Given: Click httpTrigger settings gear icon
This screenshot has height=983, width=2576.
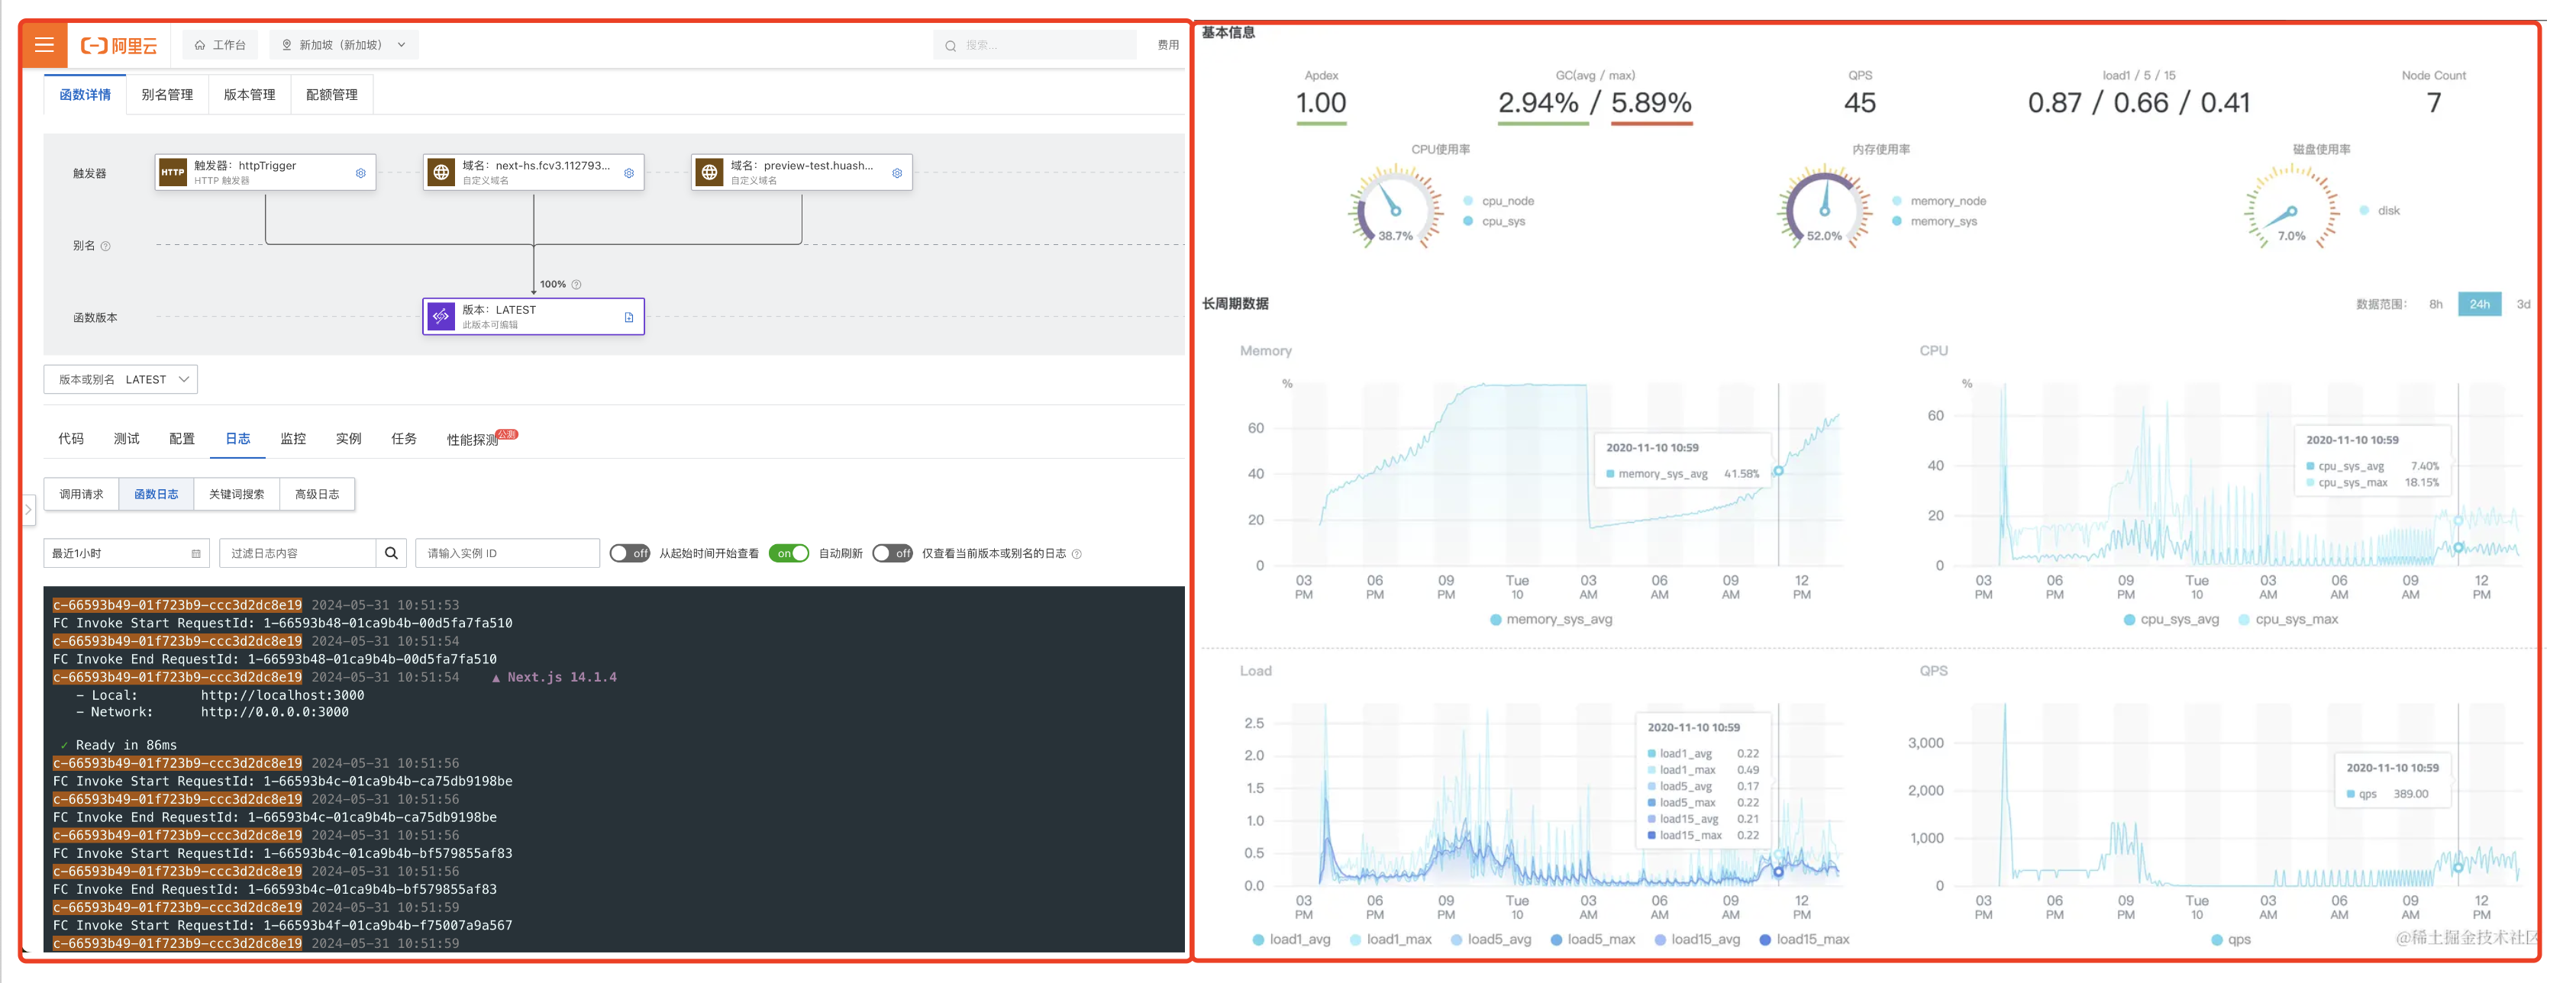Looking at the screenshot, I should (361, 173).
